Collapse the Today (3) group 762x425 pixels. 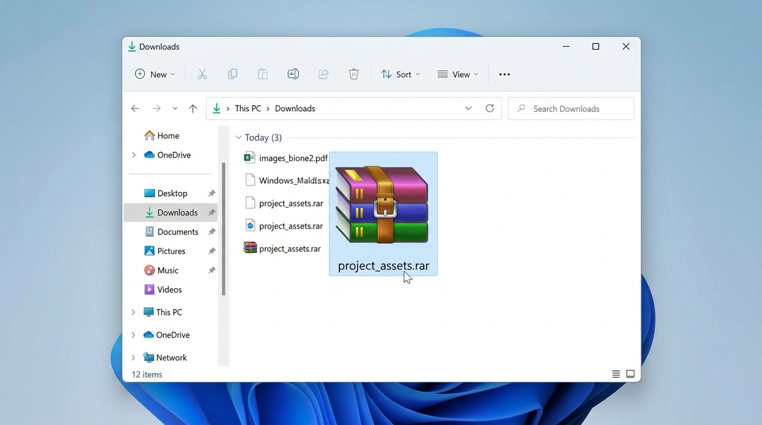(x=239, y=137)
